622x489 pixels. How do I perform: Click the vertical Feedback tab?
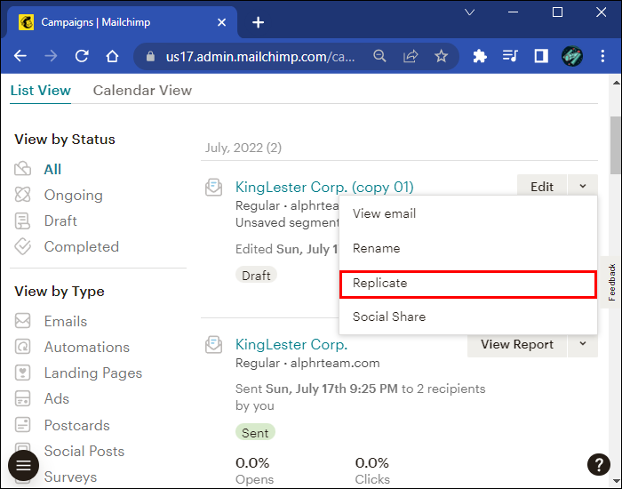tap(611, 282)
